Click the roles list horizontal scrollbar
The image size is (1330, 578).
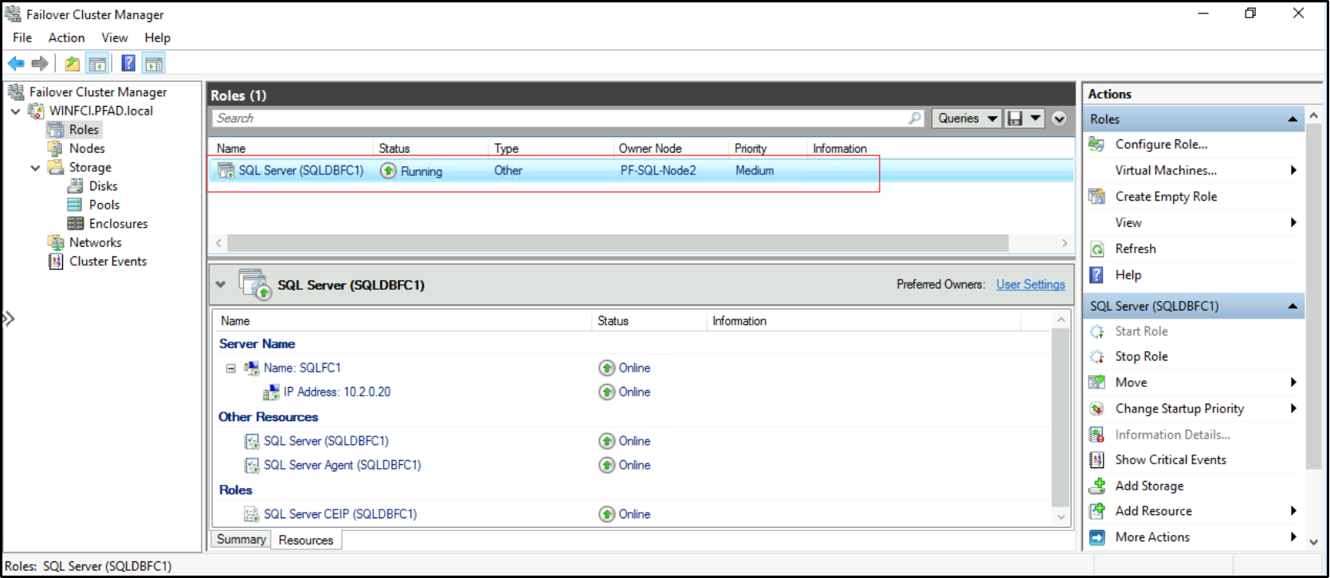point(618,243)
